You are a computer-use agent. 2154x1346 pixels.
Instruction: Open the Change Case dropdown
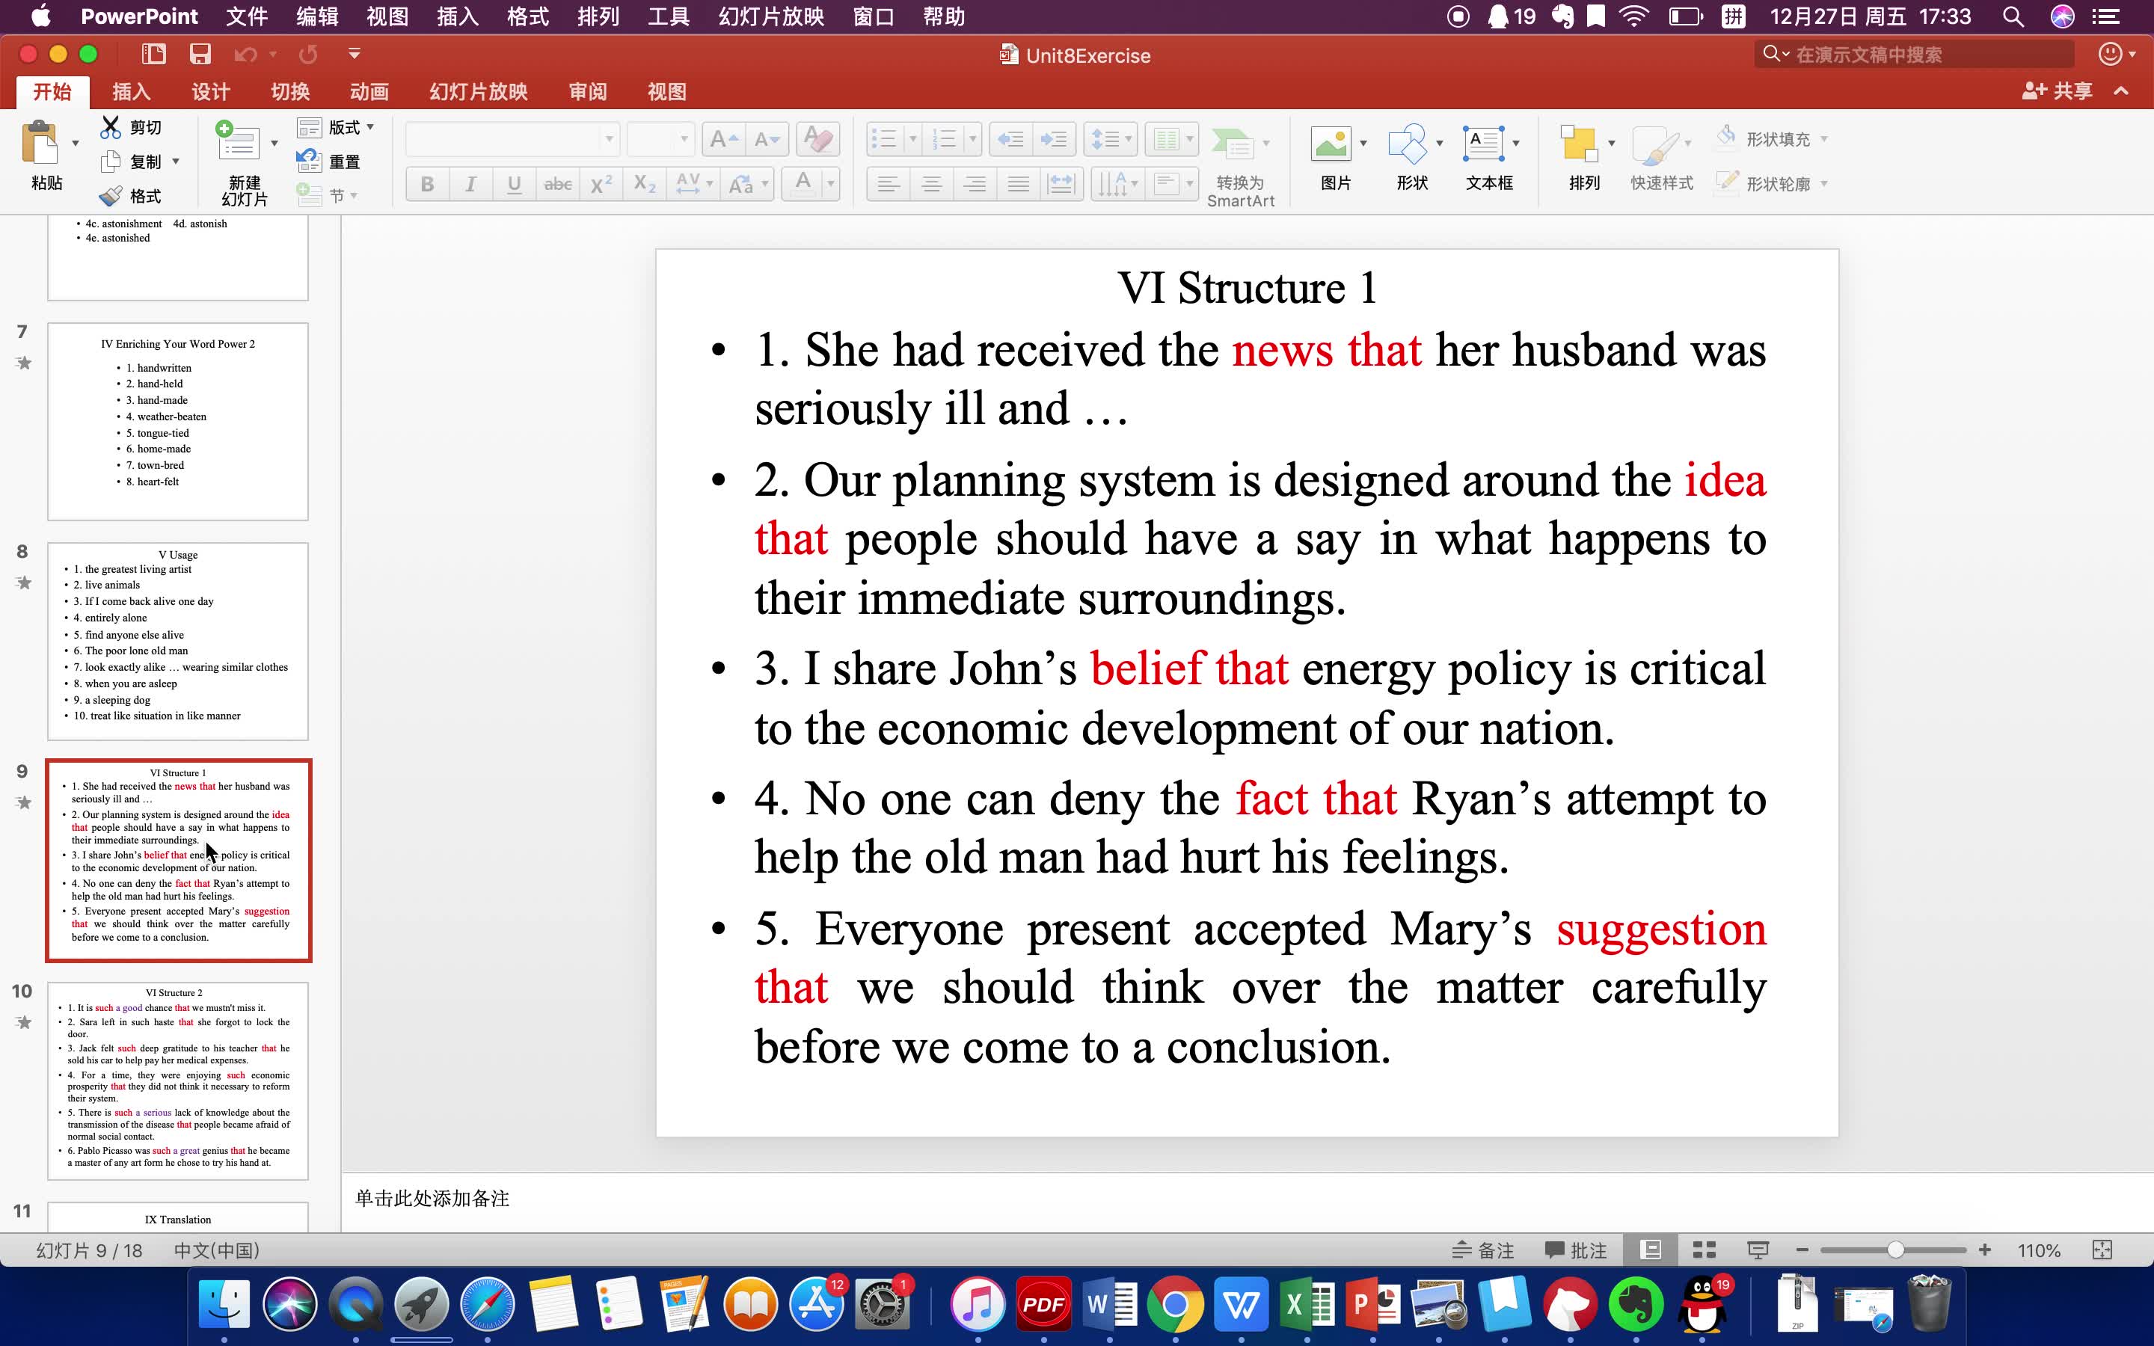tap(748, 184)
